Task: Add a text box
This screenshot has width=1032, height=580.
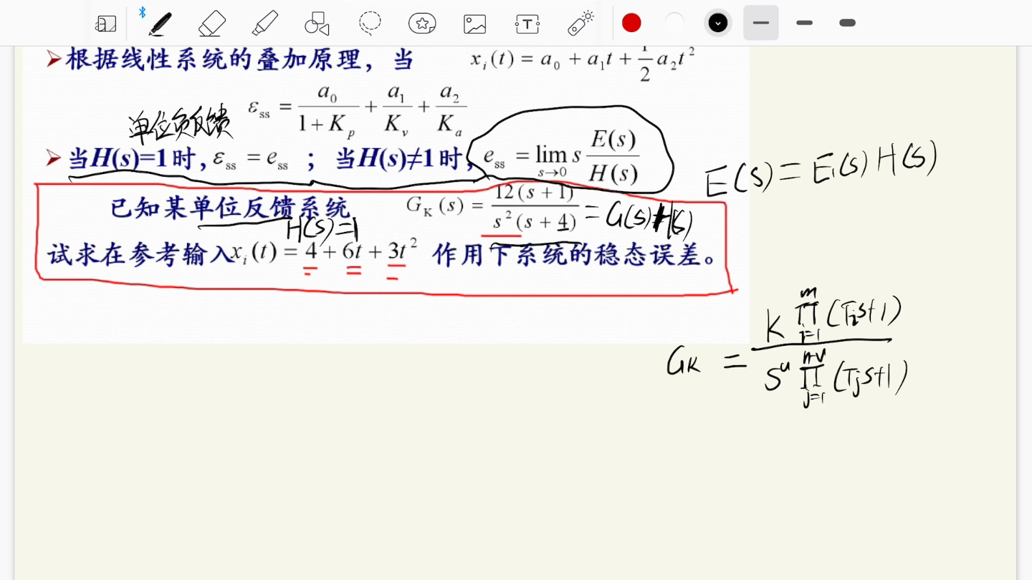Action: pos(527,23)
